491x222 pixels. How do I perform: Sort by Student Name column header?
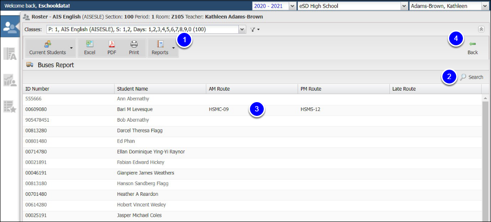click(x=160, y=89)
